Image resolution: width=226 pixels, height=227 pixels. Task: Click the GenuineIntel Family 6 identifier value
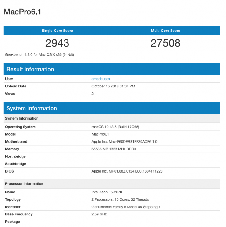click(126, 207)
